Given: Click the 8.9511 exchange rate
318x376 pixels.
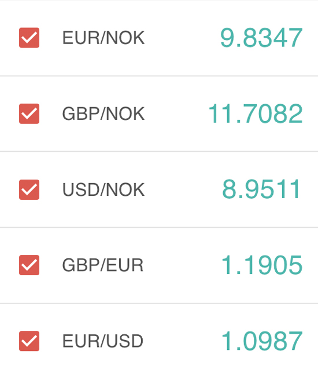Looking at the screenshot, I should point(261,189).
